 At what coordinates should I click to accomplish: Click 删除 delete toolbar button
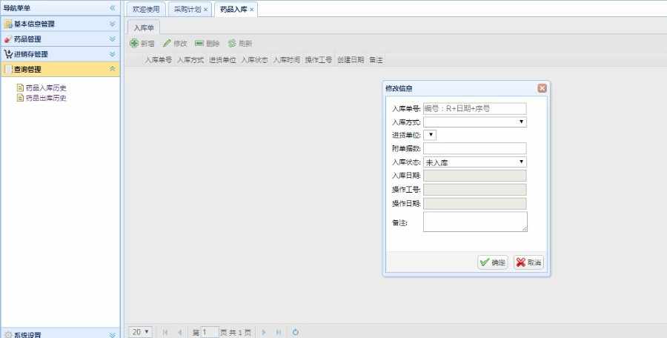208,44
